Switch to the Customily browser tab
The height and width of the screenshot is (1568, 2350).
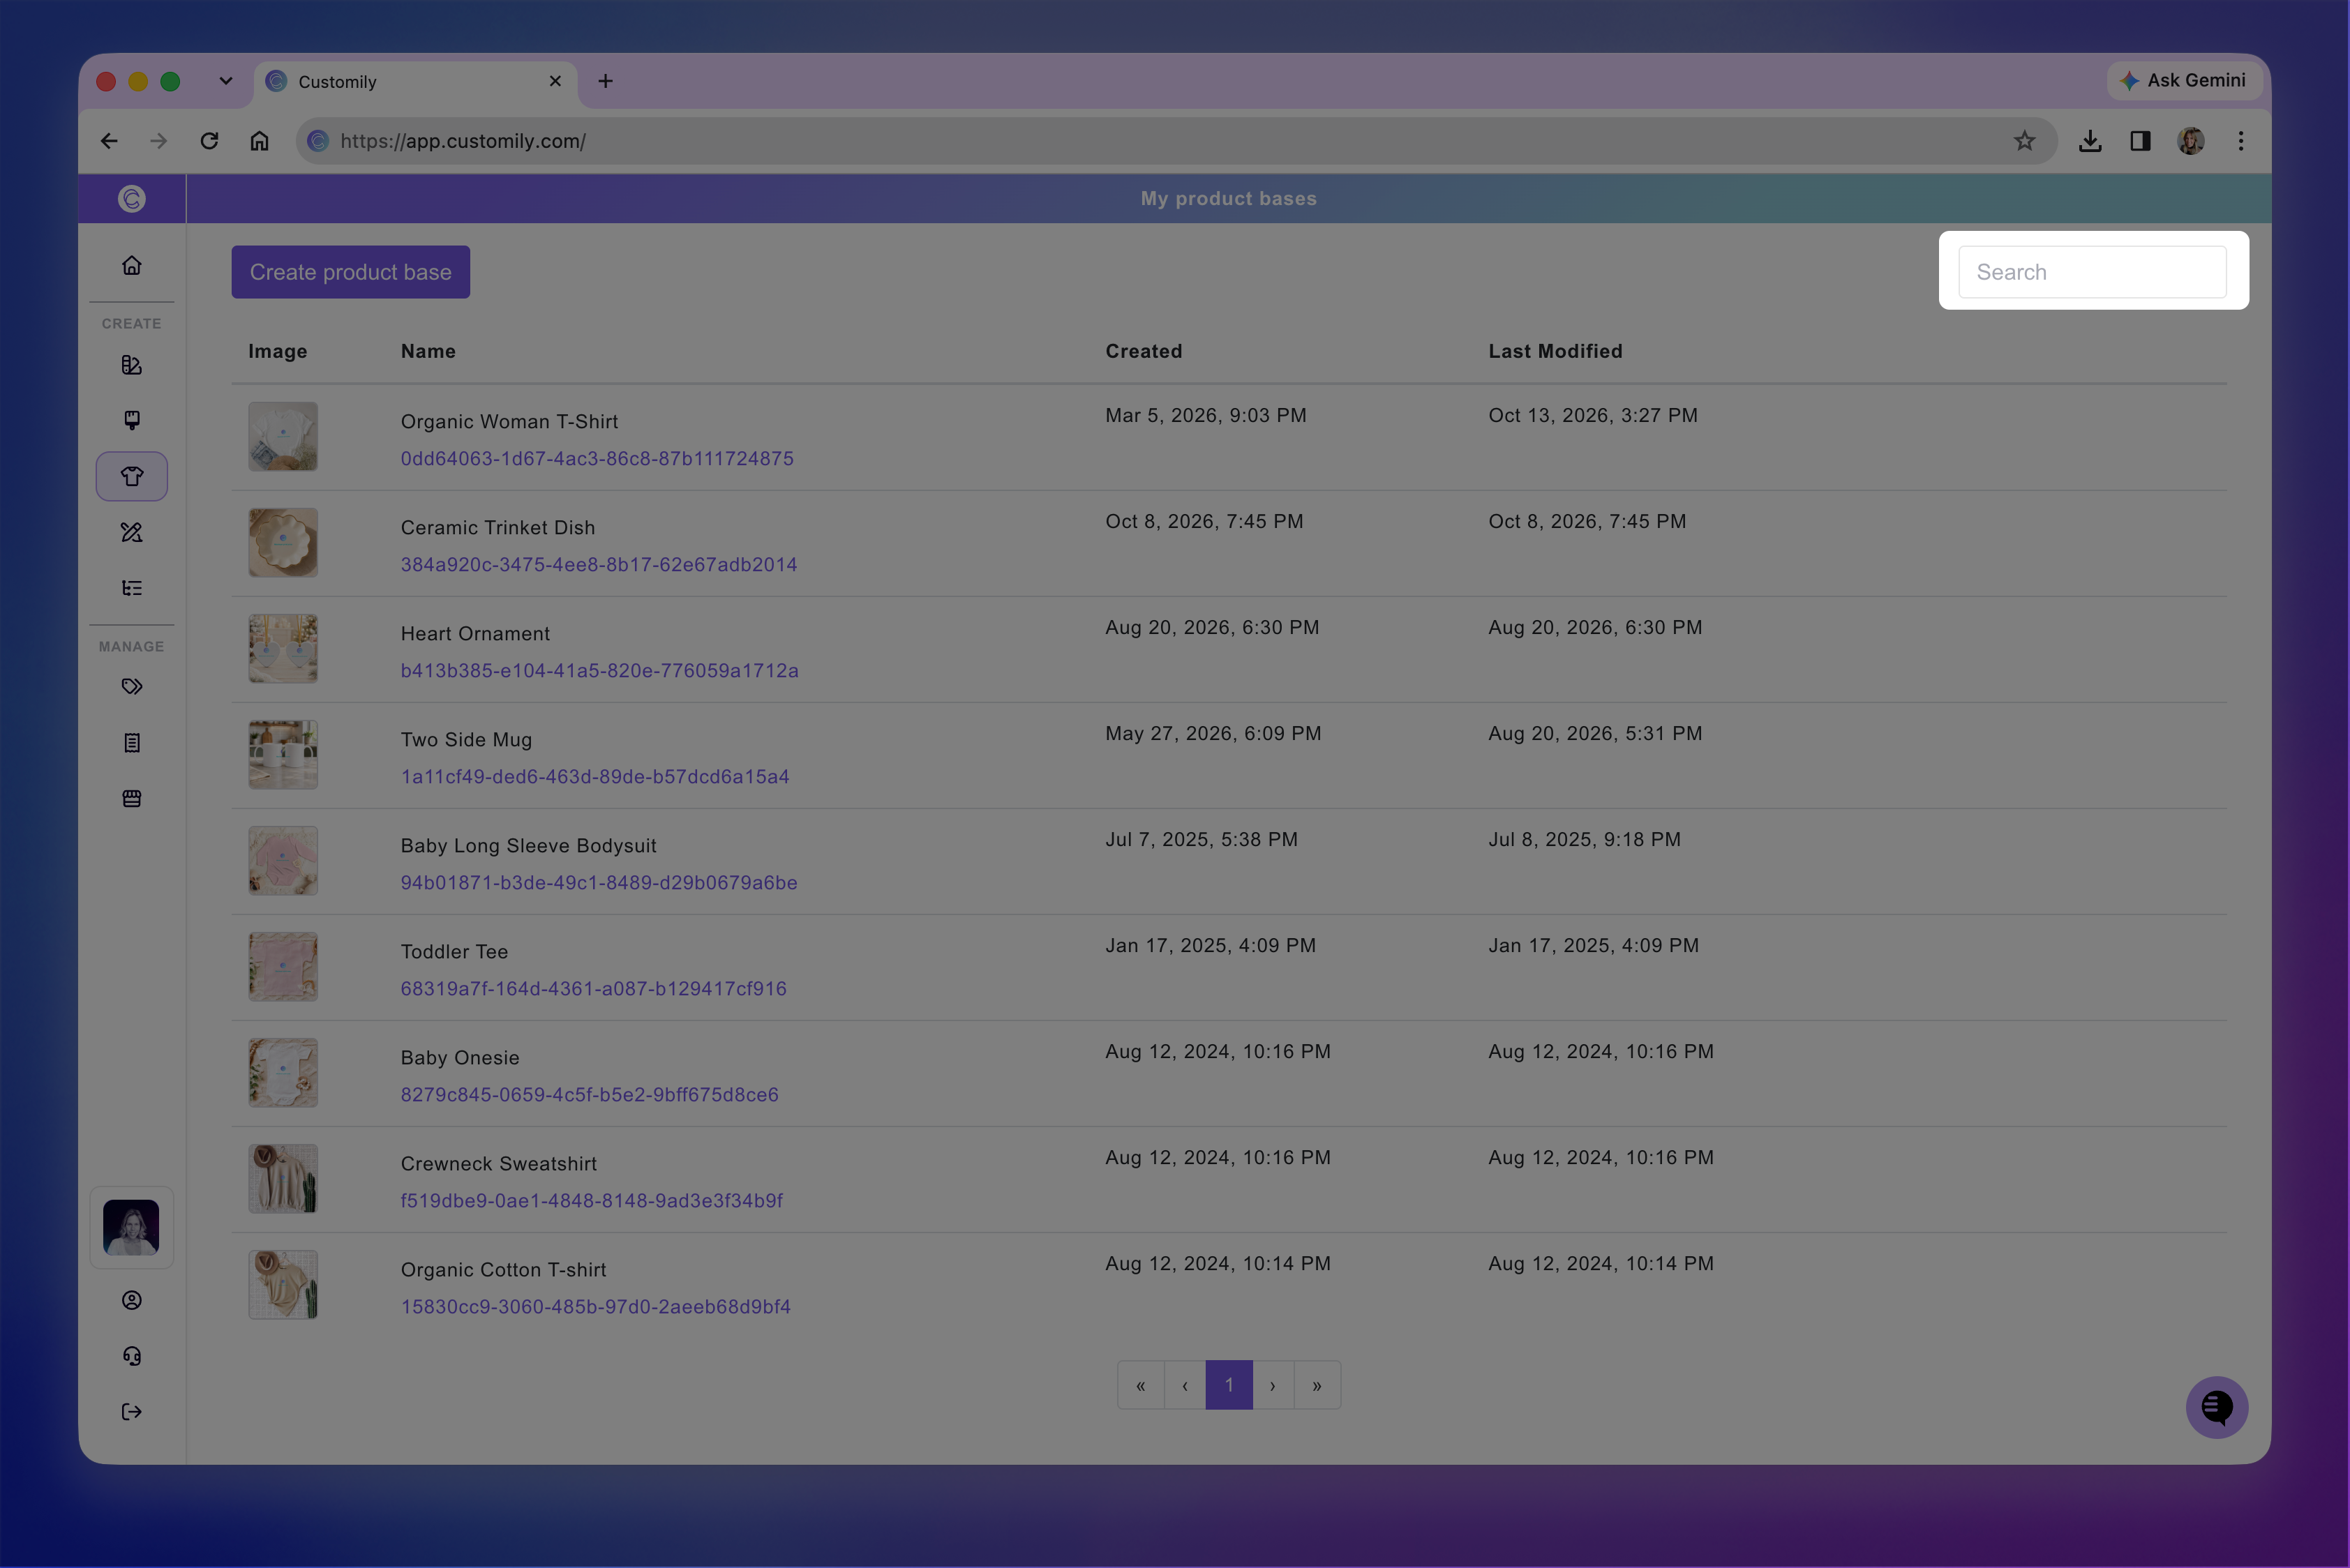tap(416, 82)
